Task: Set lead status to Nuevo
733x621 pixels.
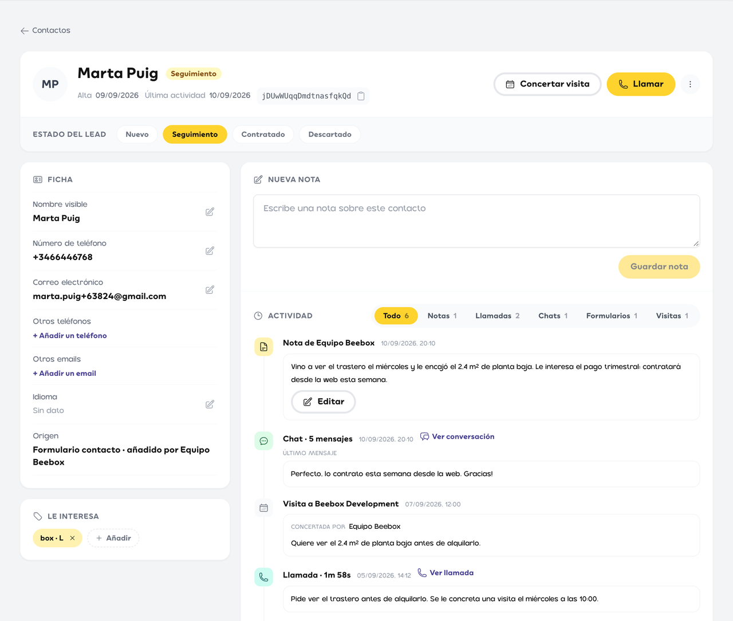Action: (137, 135)
